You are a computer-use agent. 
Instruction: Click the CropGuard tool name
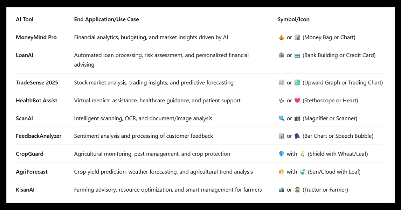pyautogui.click(x=30, y=154)
